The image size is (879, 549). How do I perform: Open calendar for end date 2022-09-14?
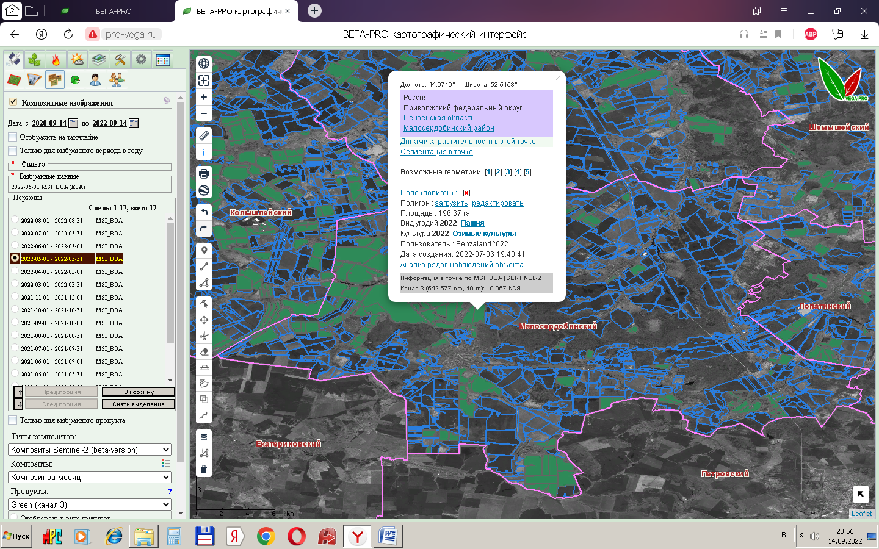134,123
